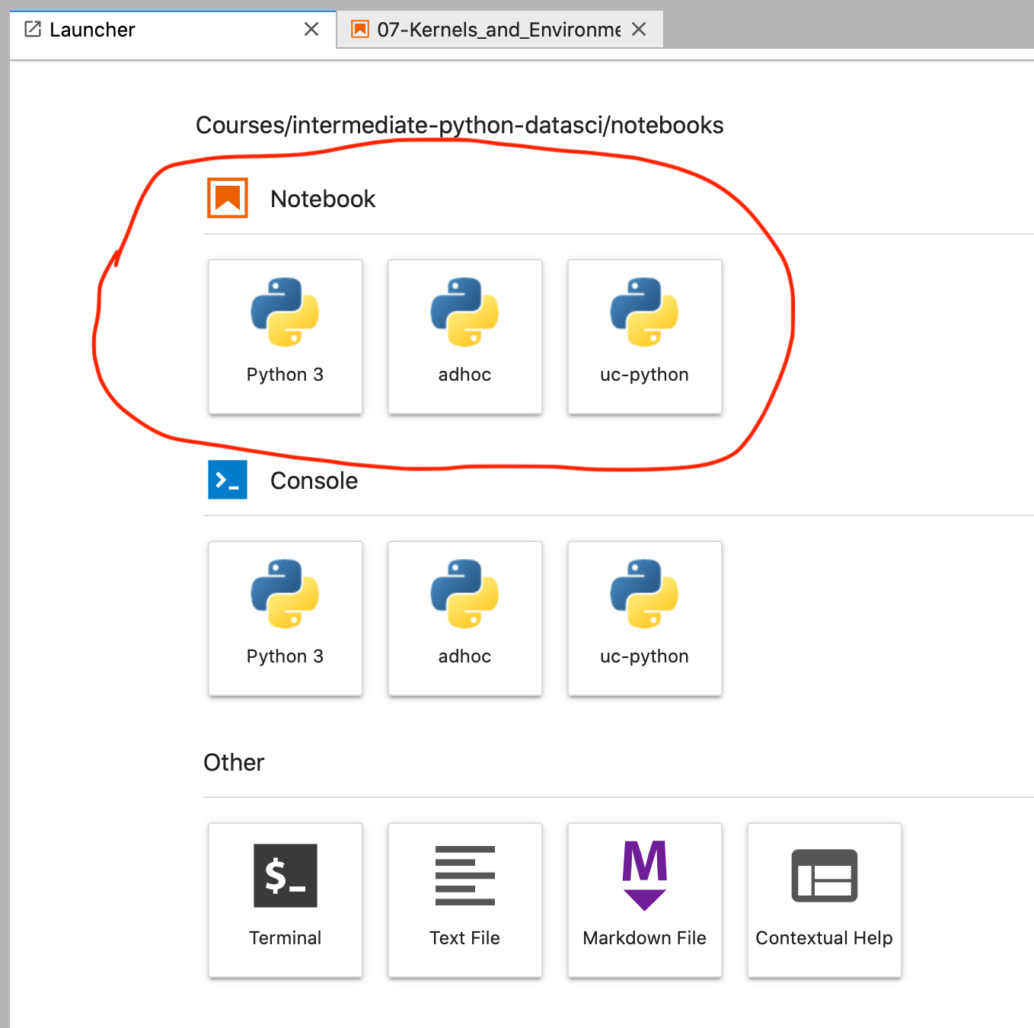Click the Notebook section heading
Screen dimensions: 1034x1028
323,199
